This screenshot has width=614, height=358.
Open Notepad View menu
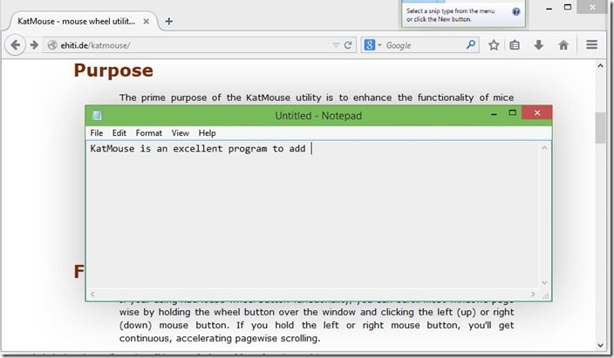coord(181,133)
